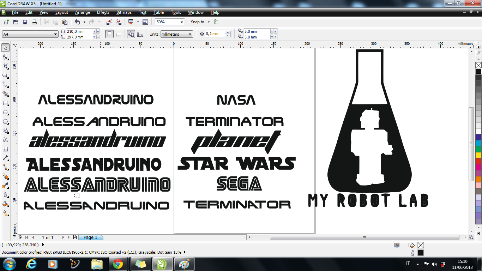Open the Arrange menu
This screenshot has height=271, width=482.
coord(83,12)
